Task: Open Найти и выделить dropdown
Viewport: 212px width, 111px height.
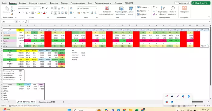Action: coord(173,11)
